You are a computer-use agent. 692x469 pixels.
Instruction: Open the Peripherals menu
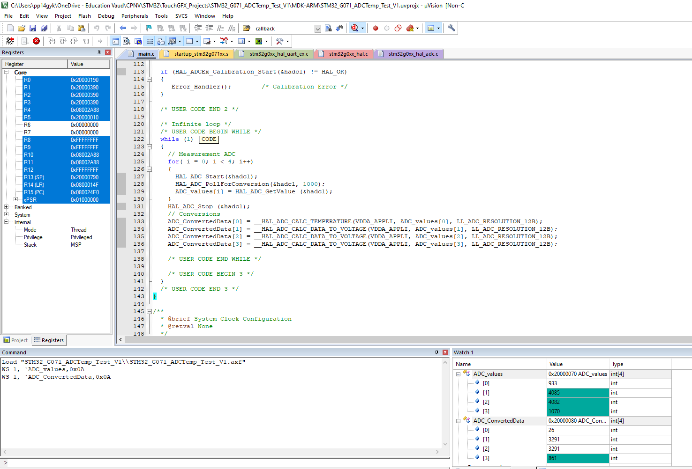(x=135, y=15)
